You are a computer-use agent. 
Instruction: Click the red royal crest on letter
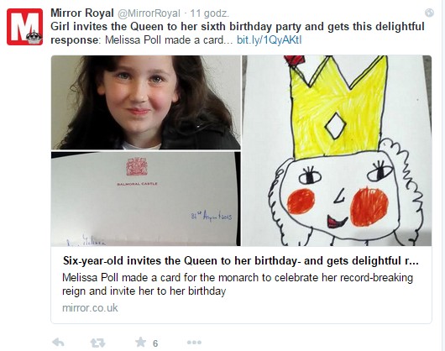[x=137, y=166]
